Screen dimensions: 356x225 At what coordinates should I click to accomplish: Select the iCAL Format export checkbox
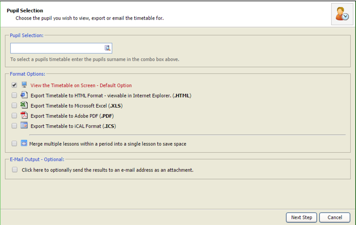tap(14, 126)
